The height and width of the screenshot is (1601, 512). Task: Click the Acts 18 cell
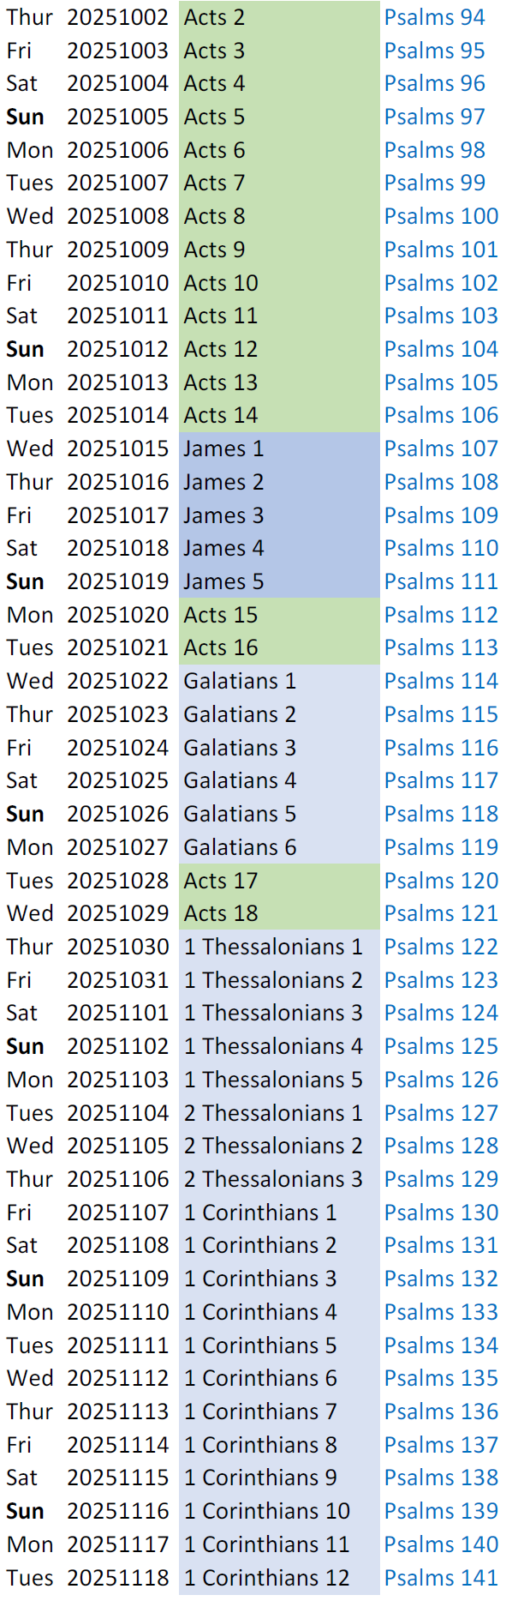279,913
